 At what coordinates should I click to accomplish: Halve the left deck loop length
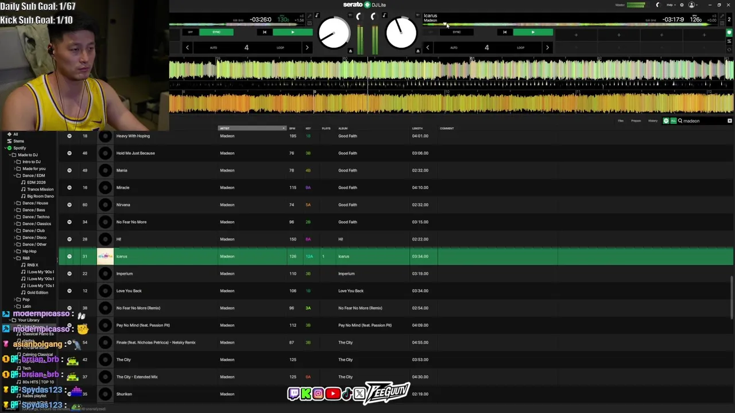pos(187,48)
